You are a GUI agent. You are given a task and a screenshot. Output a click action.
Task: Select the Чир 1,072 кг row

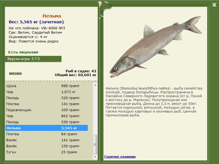click(47, 92)
